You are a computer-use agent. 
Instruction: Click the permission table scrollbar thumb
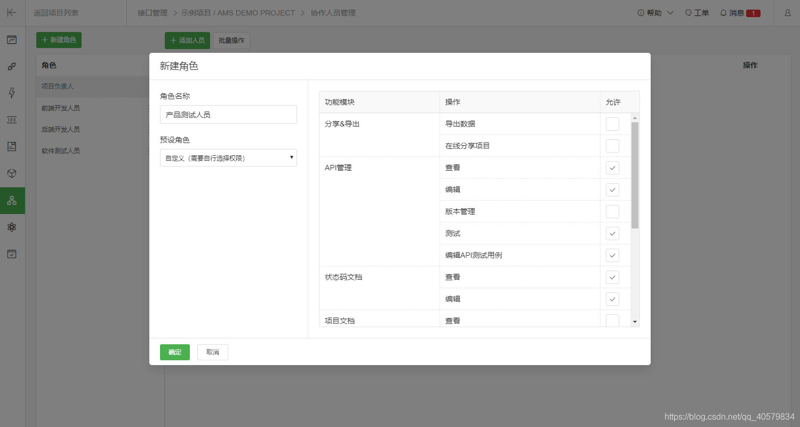(635, 175)
